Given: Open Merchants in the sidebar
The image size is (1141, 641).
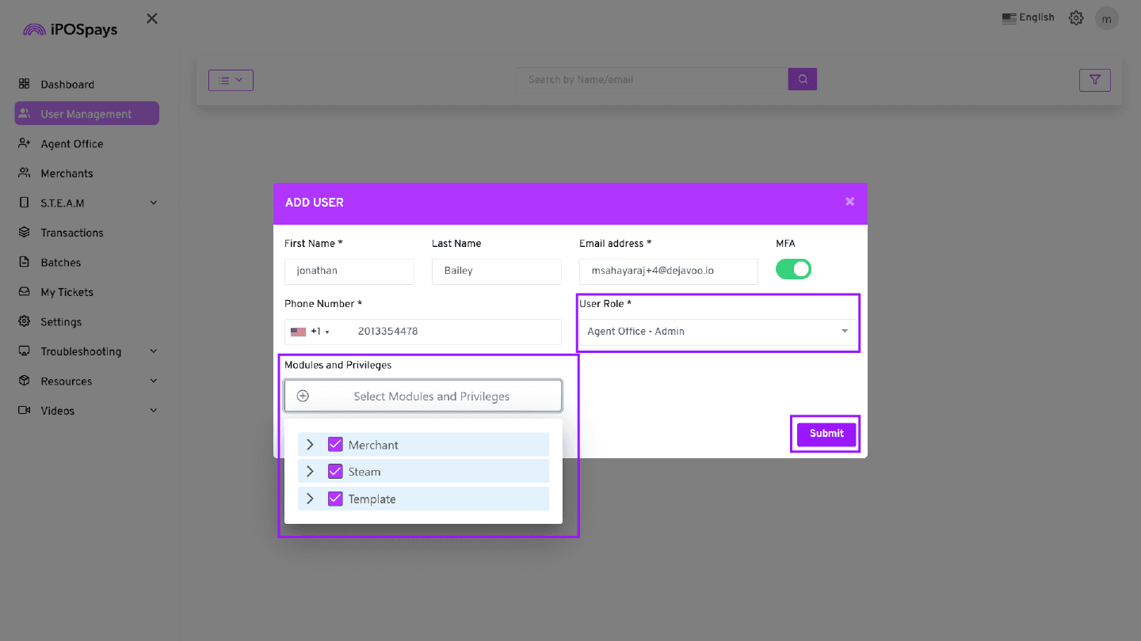Looking at the screenshot, I should pos(67,173).
